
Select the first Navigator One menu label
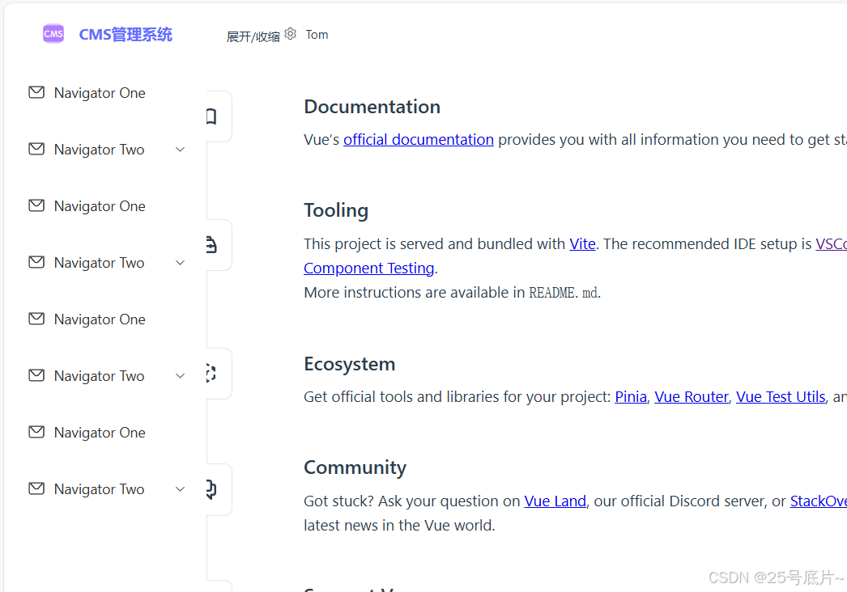point(100,93)
